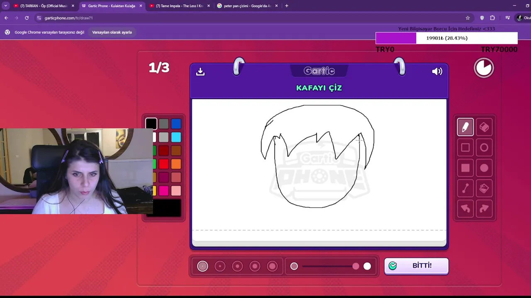Pick the maroon purple color swatch
This screenshot has height=298, width=531.
[x=164, y=178]
